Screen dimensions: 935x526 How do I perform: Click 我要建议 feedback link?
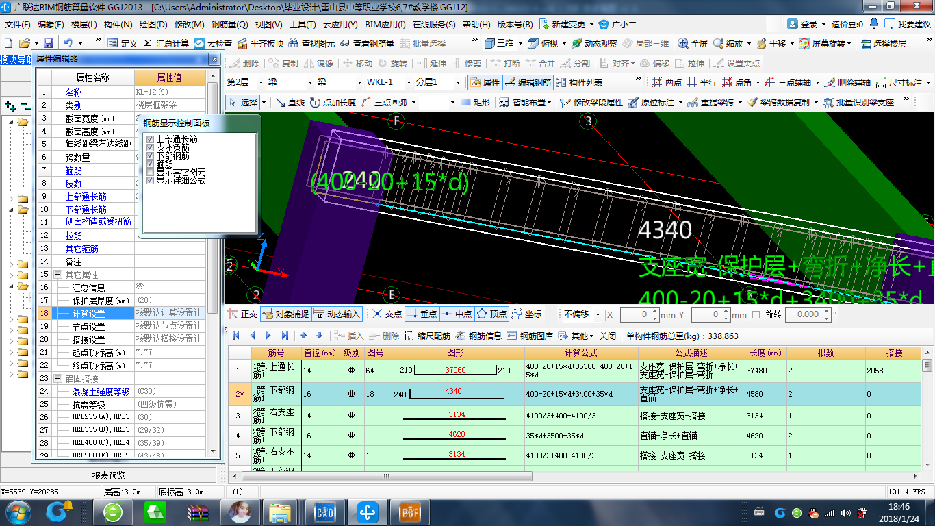coord(908,24)
